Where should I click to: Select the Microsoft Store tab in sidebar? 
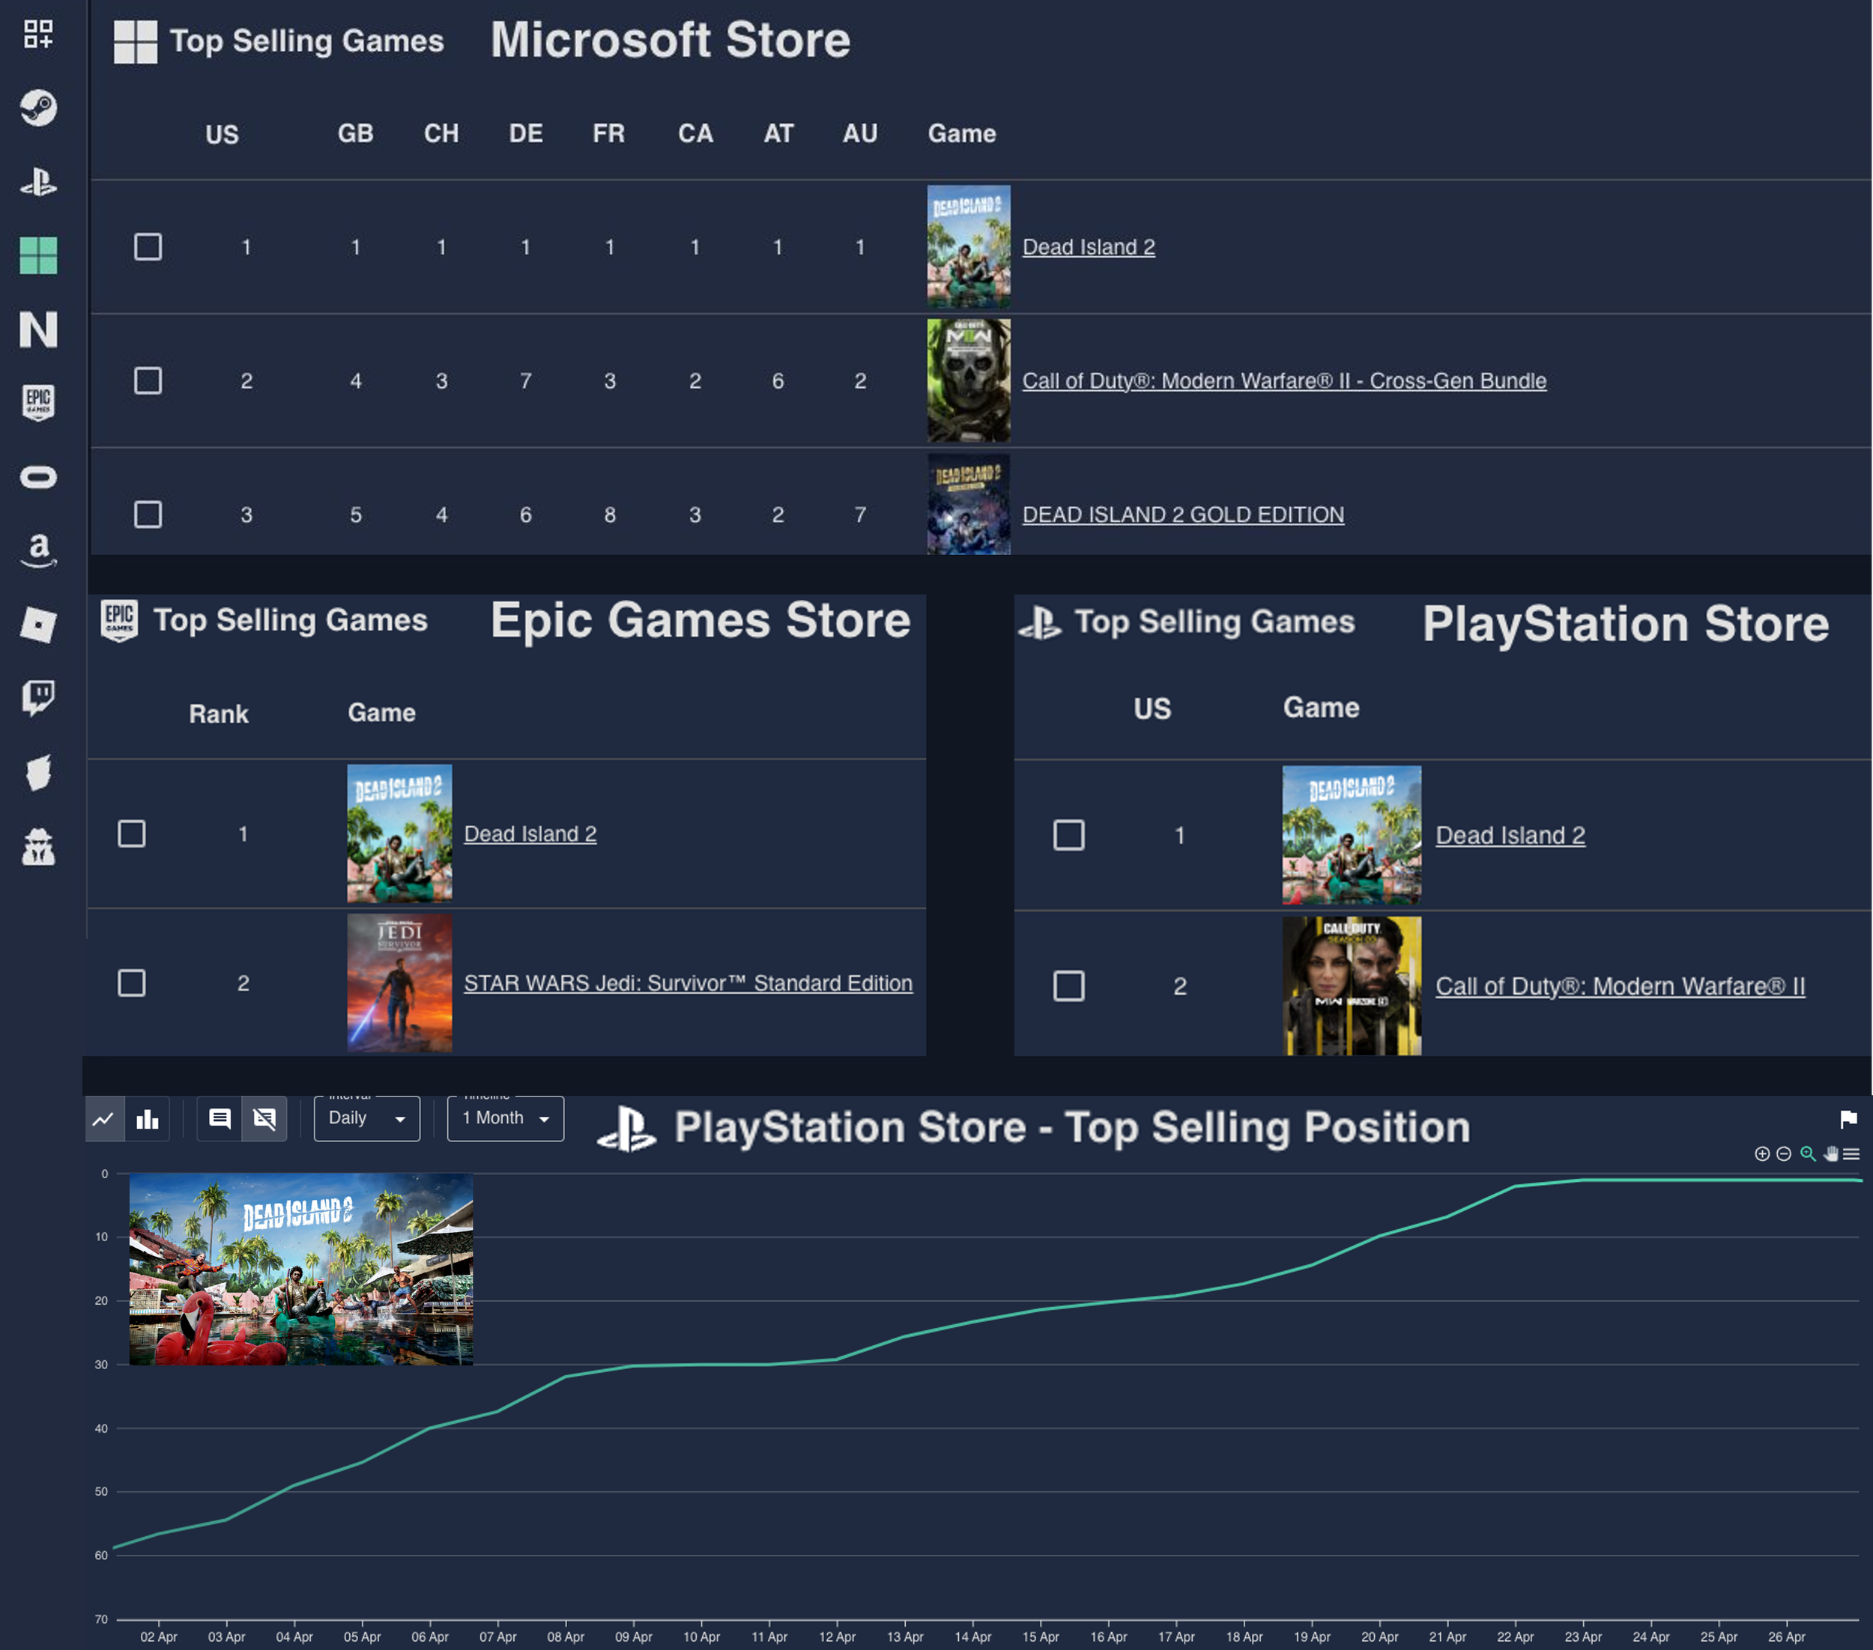38,255
